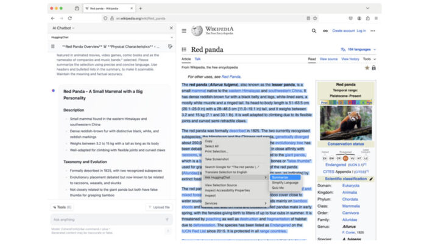
Task: Choose View Selection Source
Action: pyautogui.click(x=236, y=185)
